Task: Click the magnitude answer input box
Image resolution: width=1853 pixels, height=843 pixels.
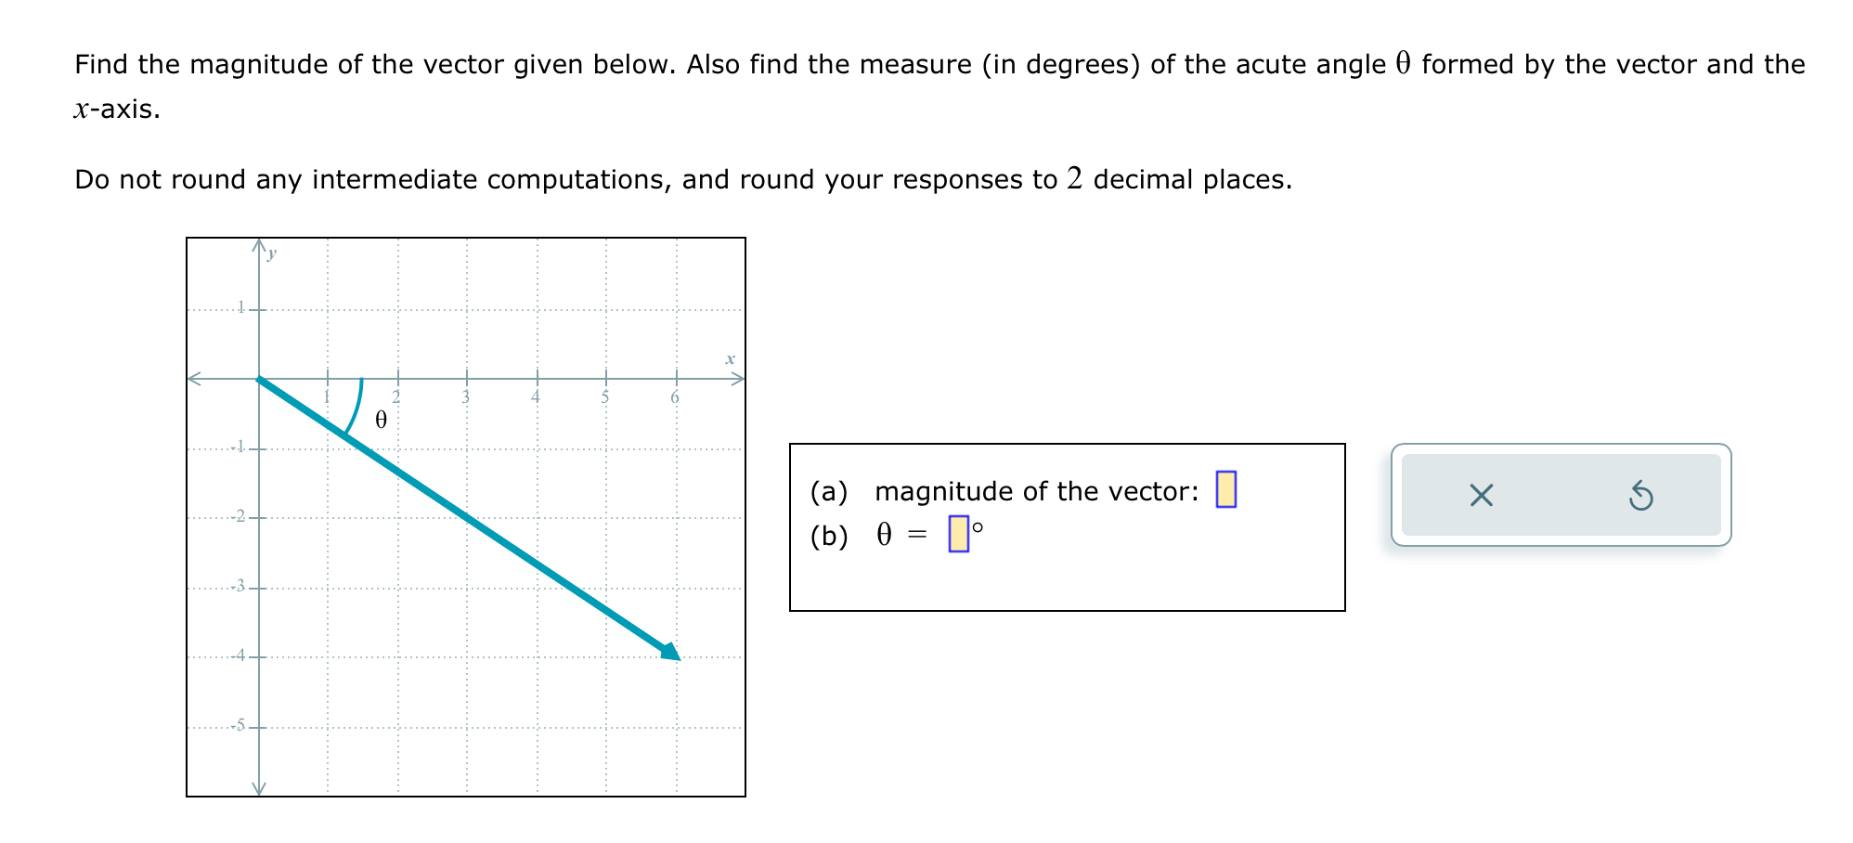Action: pos(1227,487)
